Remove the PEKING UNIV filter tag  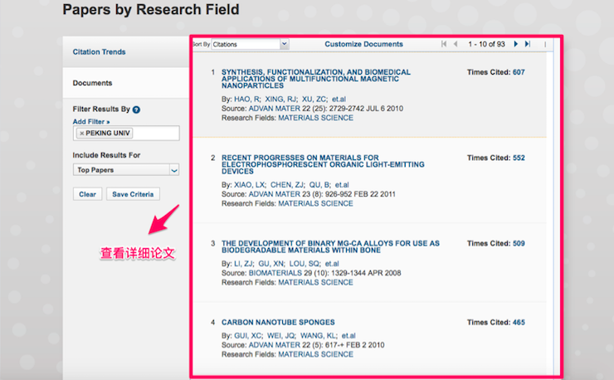click(81, 134)
